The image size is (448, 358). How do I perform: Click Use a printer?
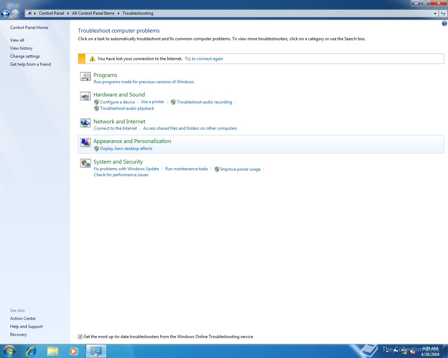(153, 102)
